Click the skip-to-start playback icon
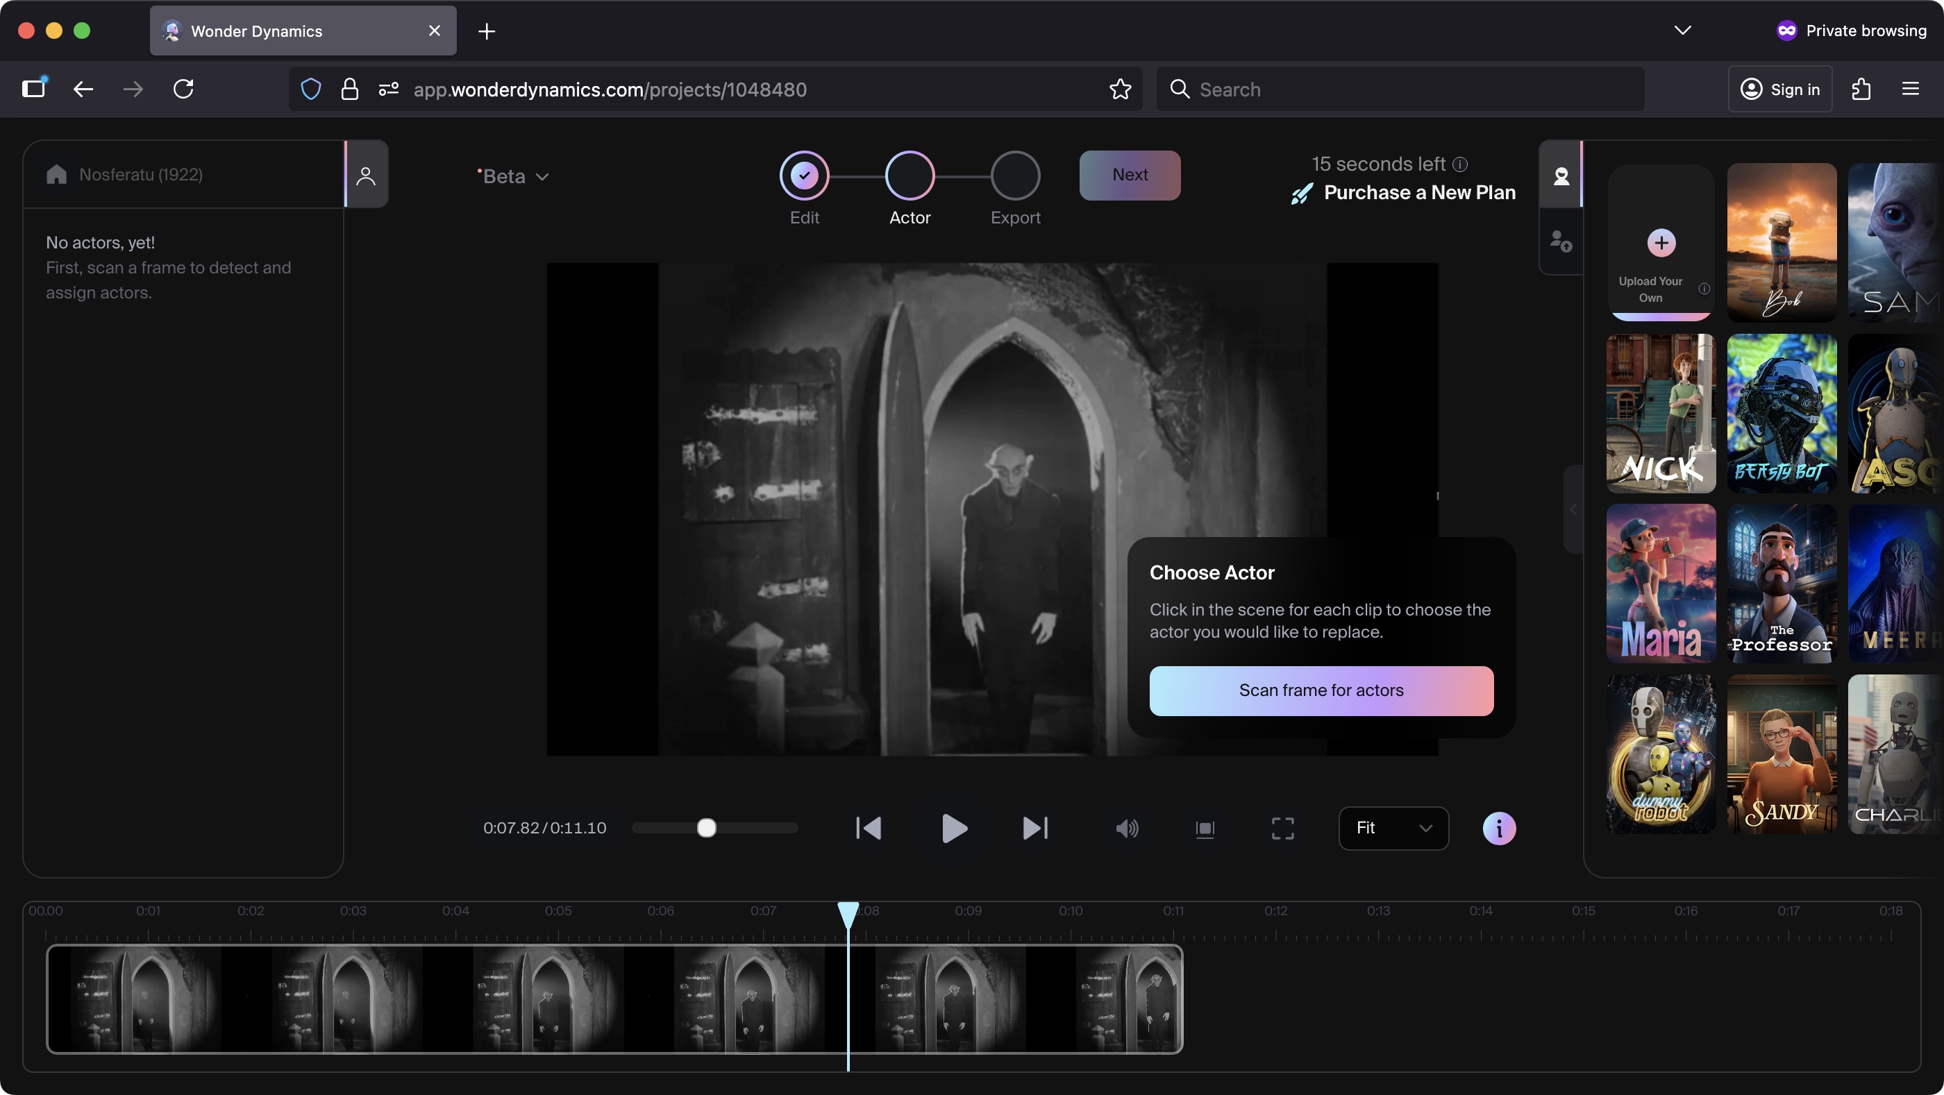 (x=868, y=828)
